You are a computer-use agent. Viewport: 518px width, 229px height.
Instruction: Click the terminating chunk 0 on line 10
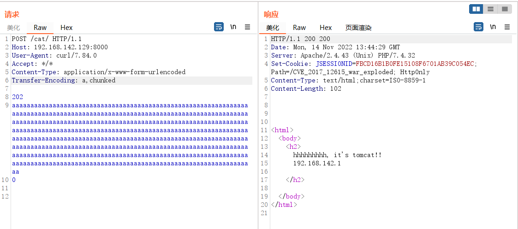[x=14, y=180]
